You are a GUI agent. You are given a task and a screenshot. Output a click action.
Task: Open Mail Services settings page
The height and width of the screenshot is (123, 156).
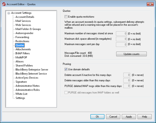point(23,21)
